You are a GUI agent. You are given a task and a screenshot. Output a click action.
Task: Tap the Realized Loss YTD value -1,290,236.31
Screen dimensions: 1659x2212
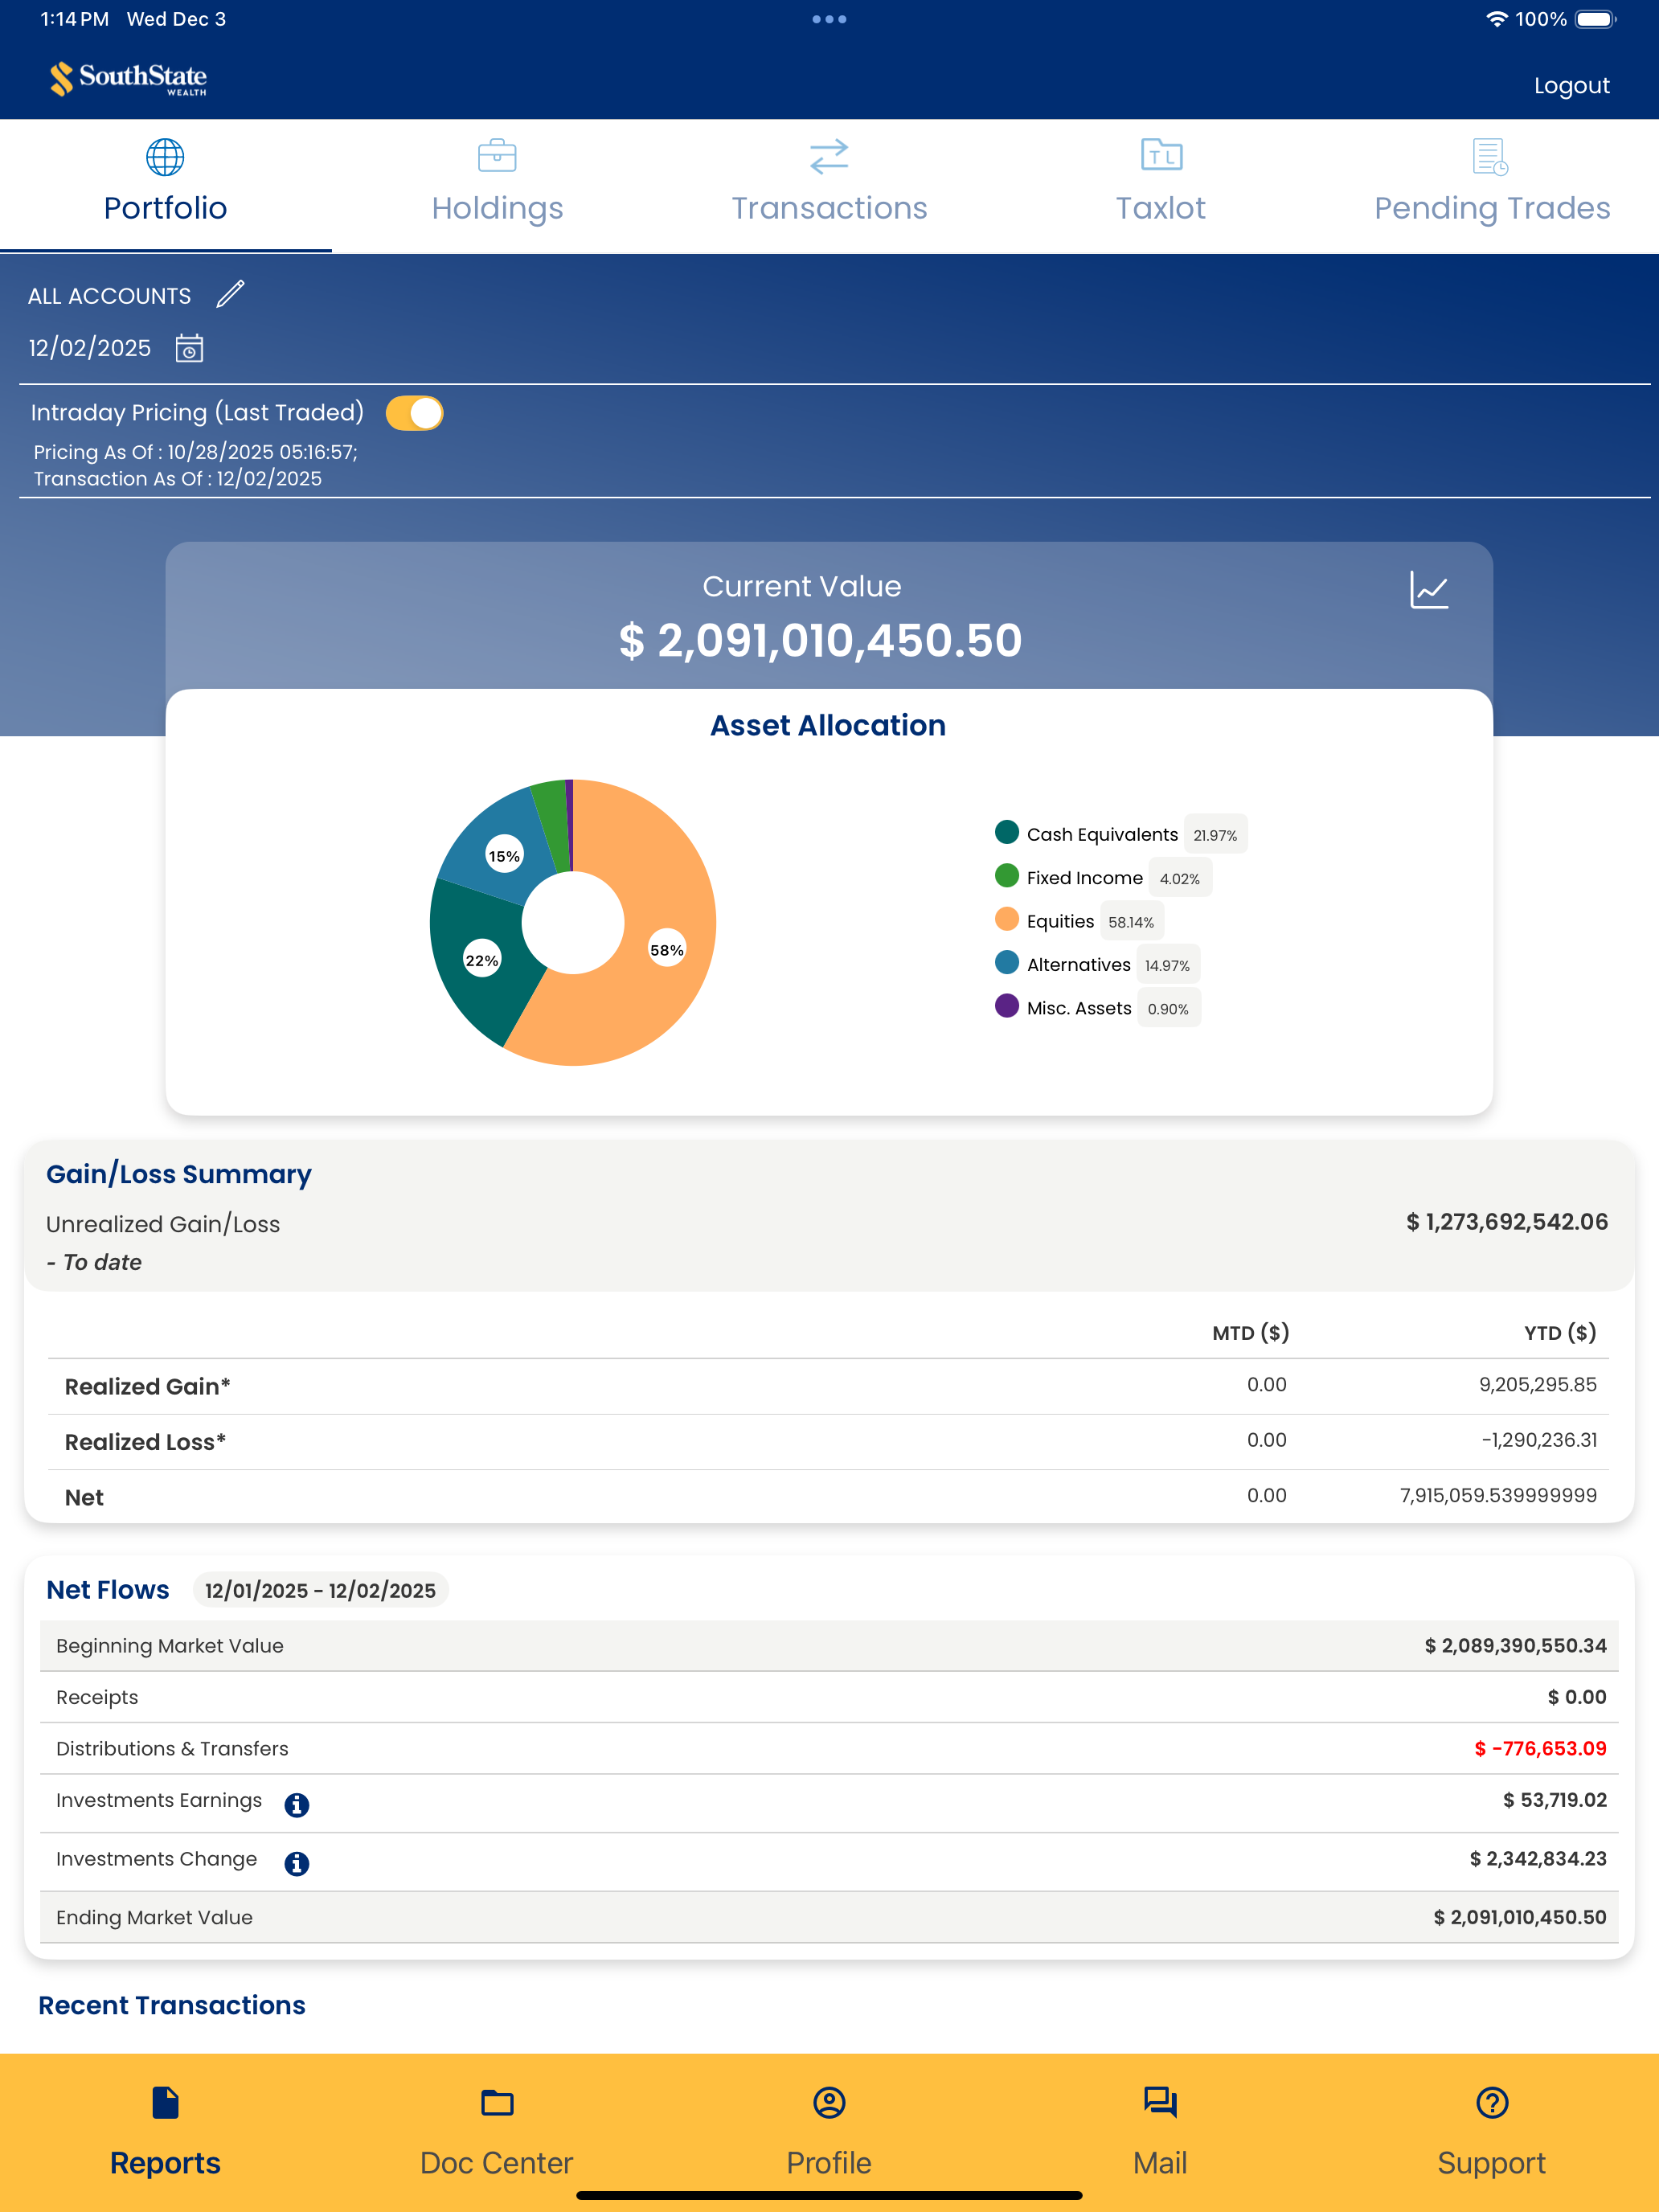click(x=1539, y=1440)
